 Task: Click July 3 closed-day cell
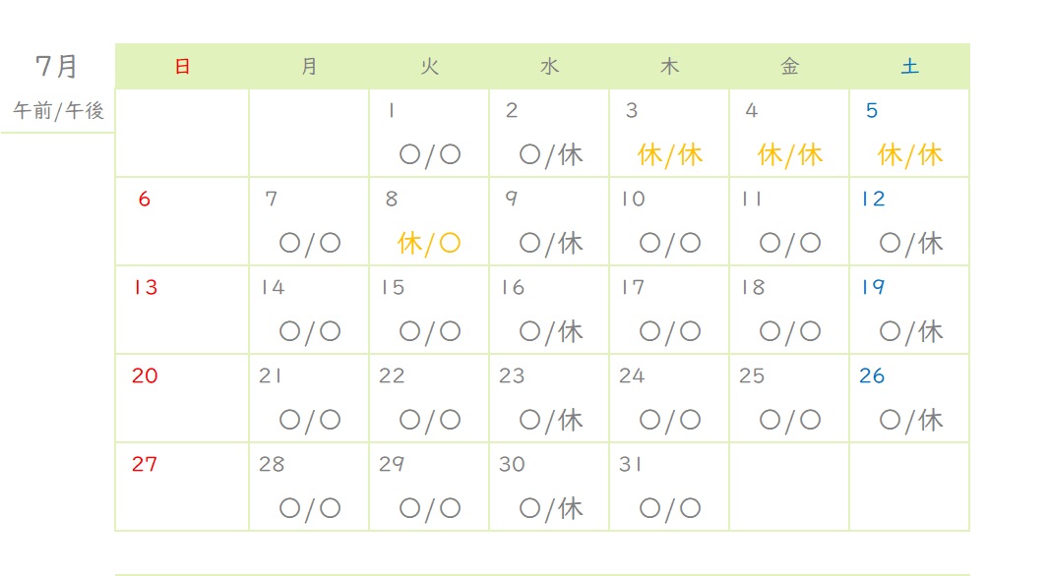tap(669, 134)
